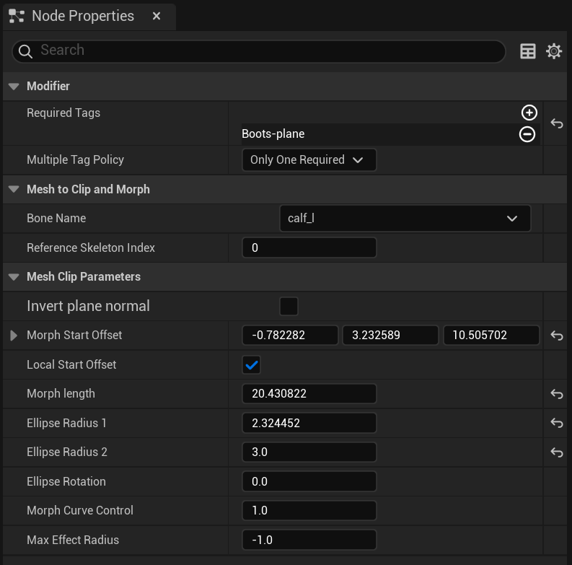Close the Node Properties tab
Image resolution: width=572 pixels, height=565 pixels.
(157, 16)
